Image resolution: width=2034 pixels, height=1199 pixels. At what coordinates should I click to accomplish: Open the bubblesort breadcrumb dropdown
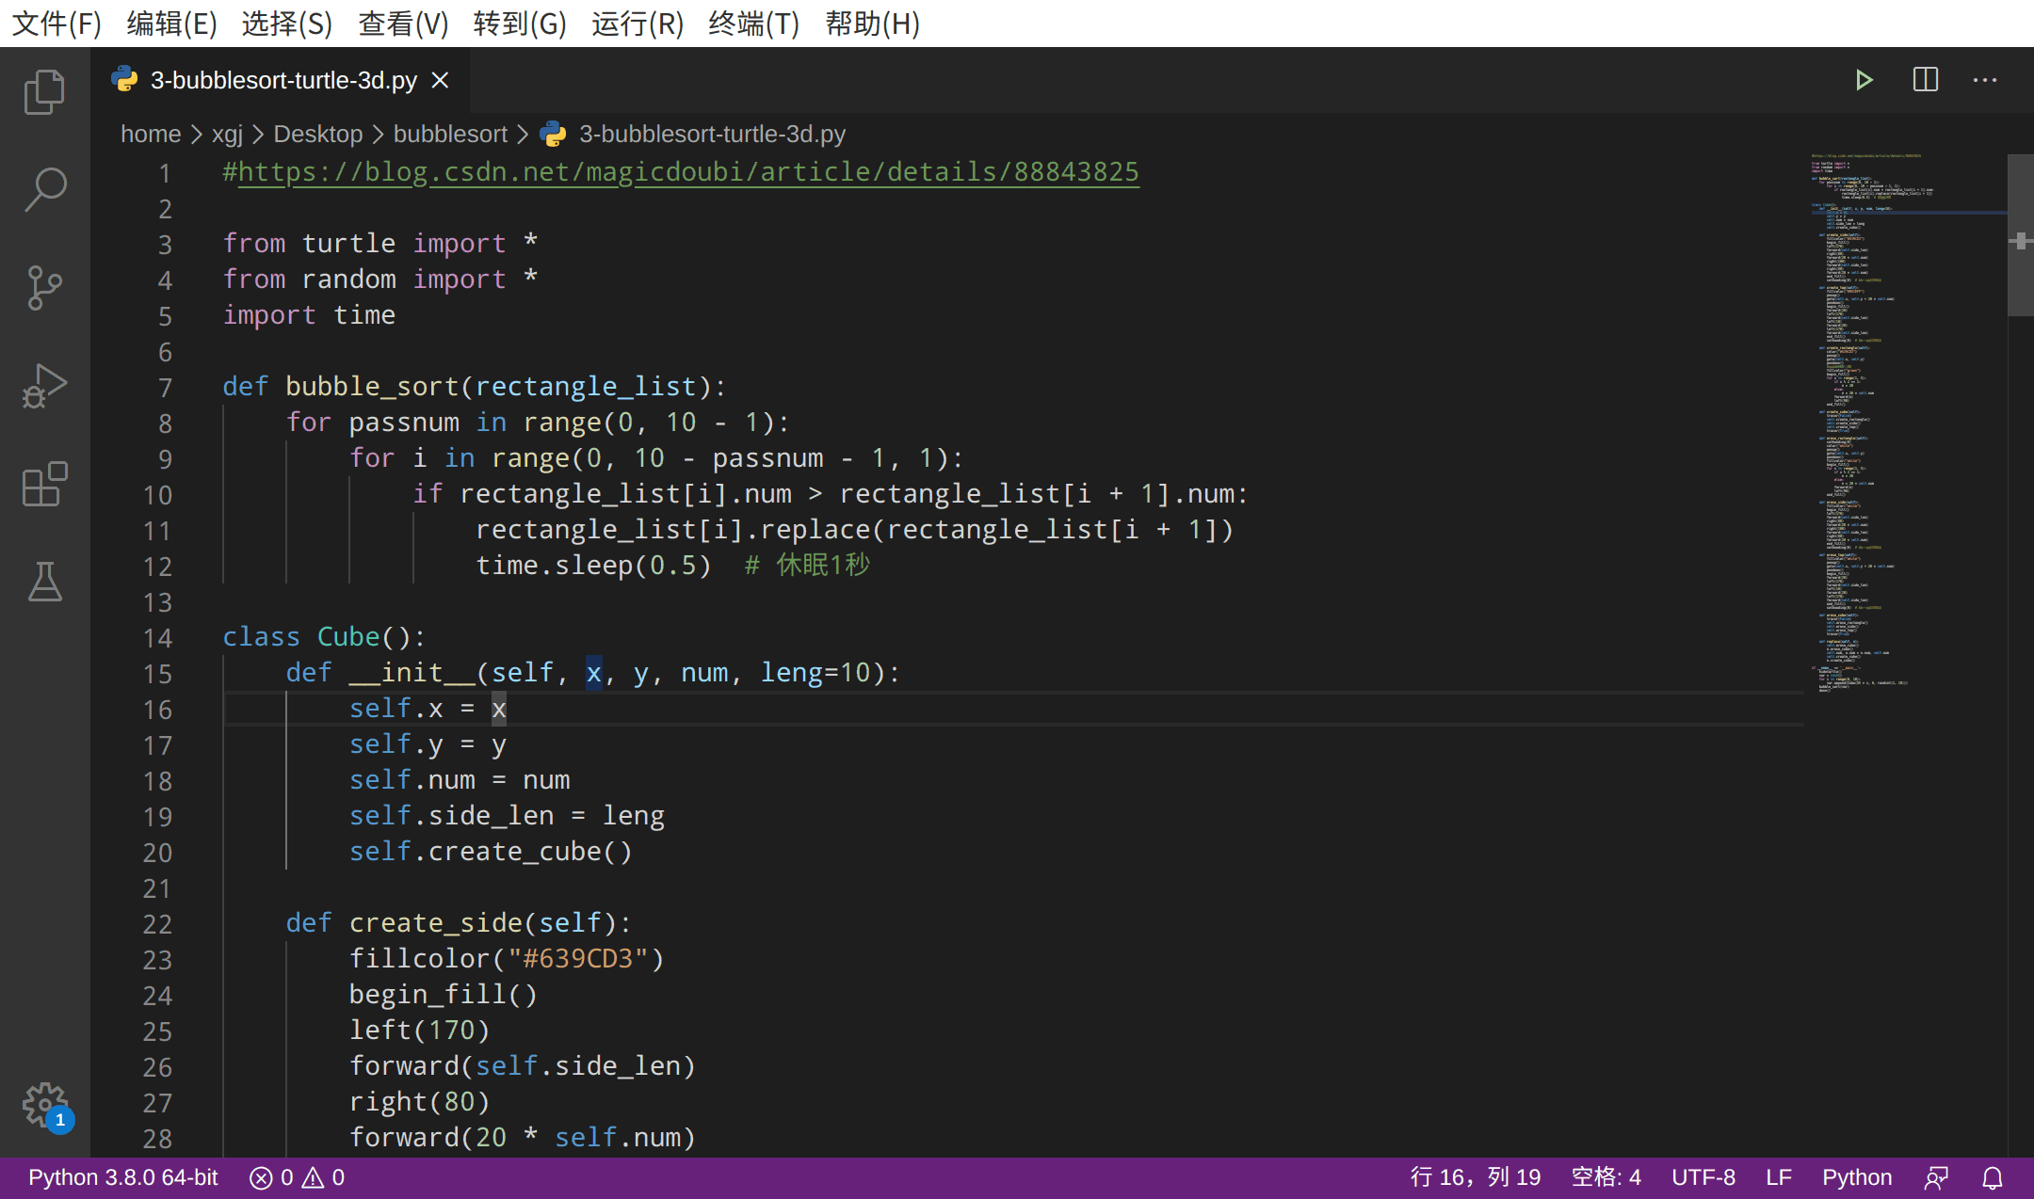(450, 134)
